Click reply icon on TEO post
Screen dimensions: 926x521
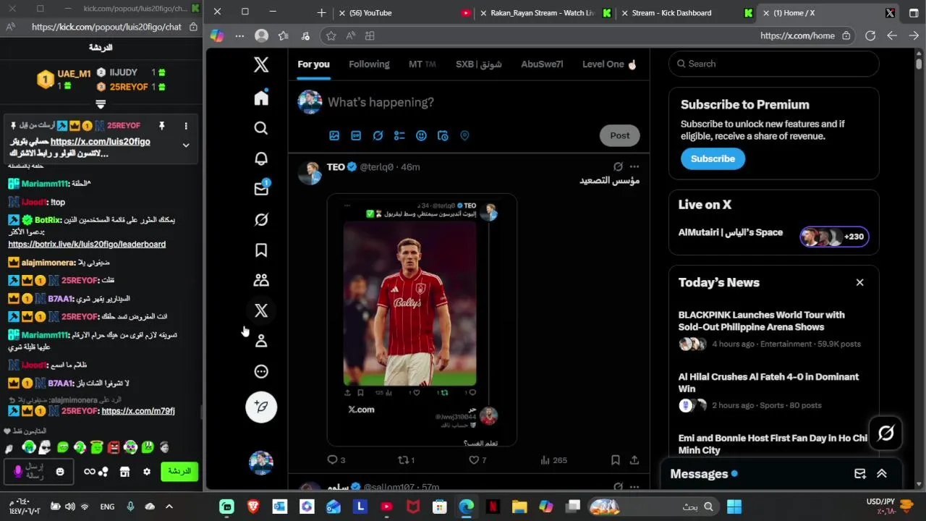click(x=333, y=459)
